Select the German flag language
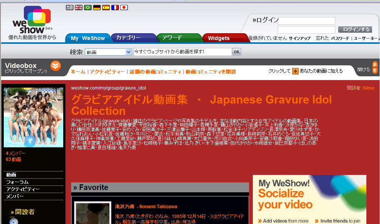Image resolution: width=380 pixels, height=224 pixels. [x=97, y=8]
